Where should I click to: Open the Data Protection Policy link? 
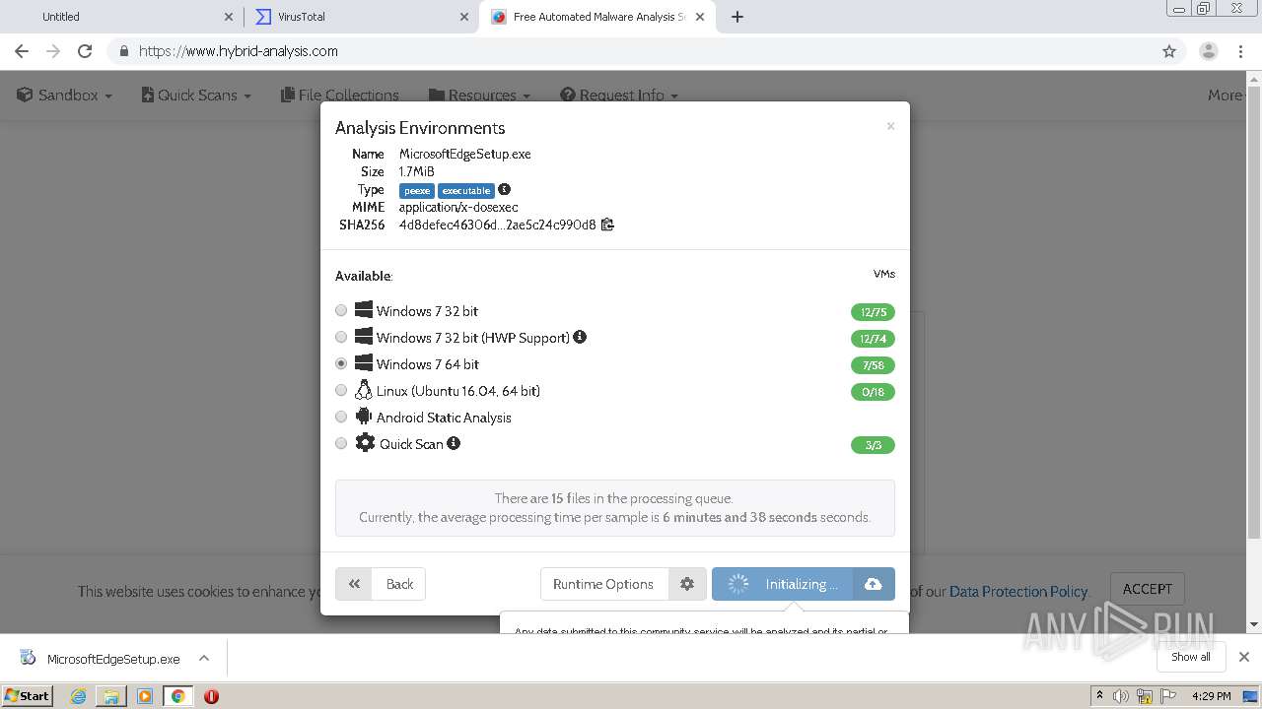point(1017,591)
